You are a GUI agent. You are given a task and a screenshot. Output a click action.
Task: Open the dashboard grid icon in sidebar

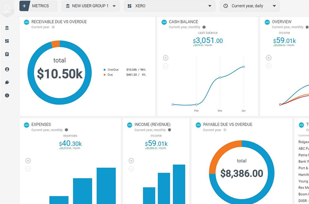click(7, 41)
